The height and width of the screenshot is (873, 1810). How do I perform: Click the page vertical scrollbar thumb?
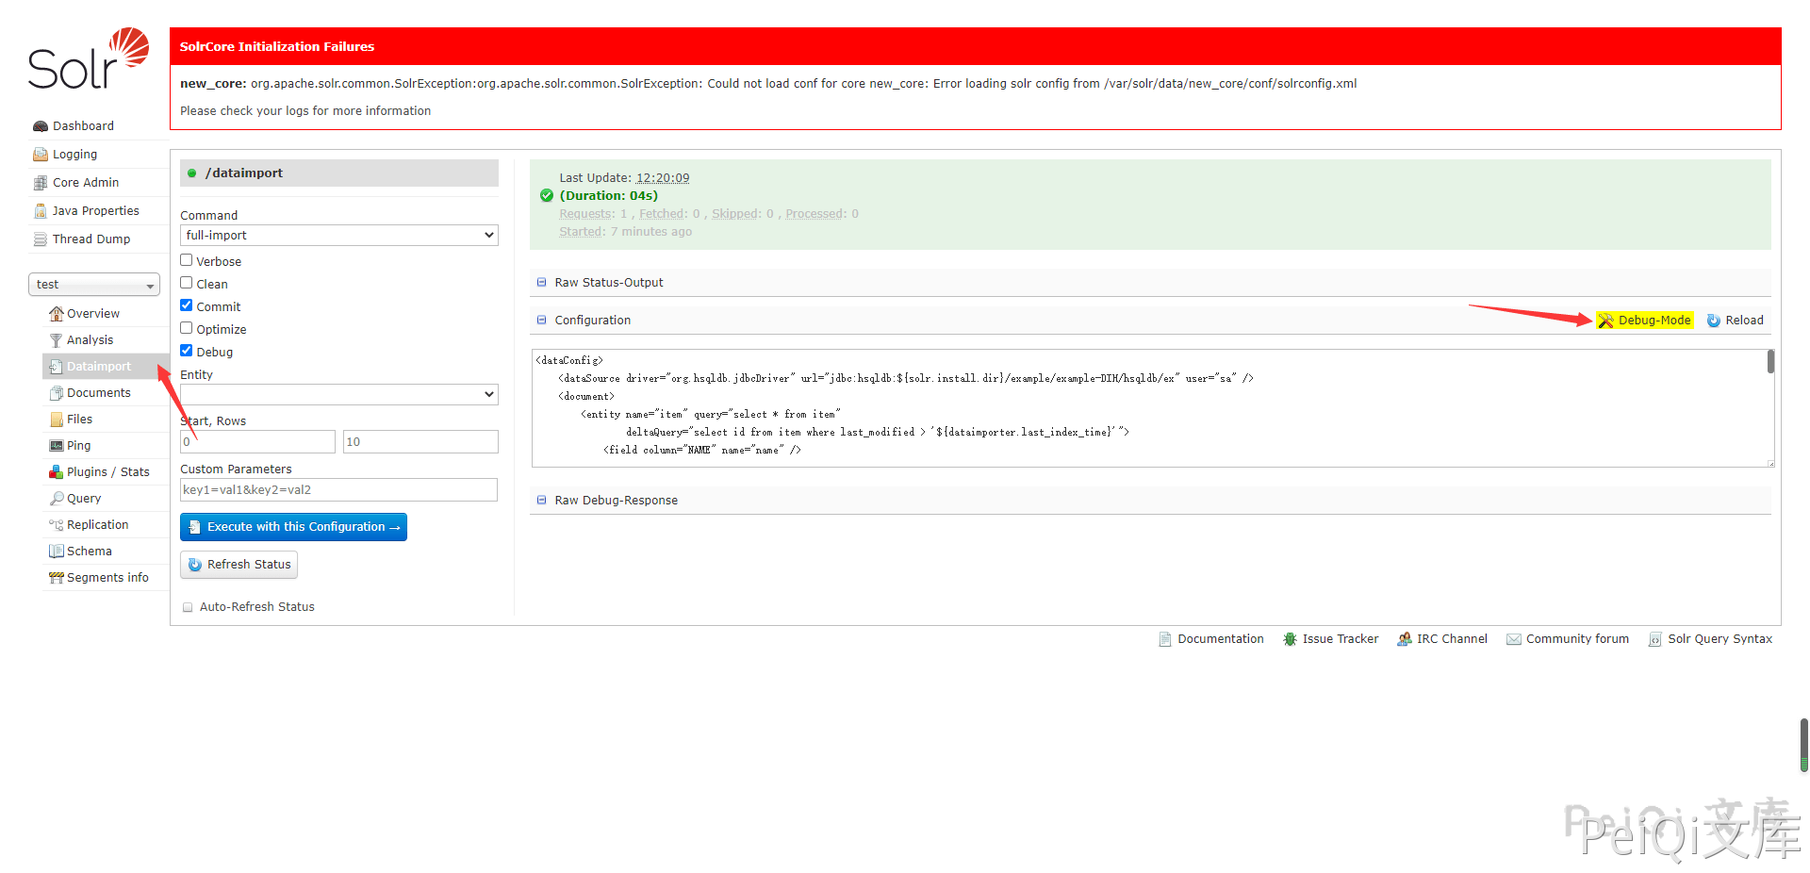click(1804, 745)
